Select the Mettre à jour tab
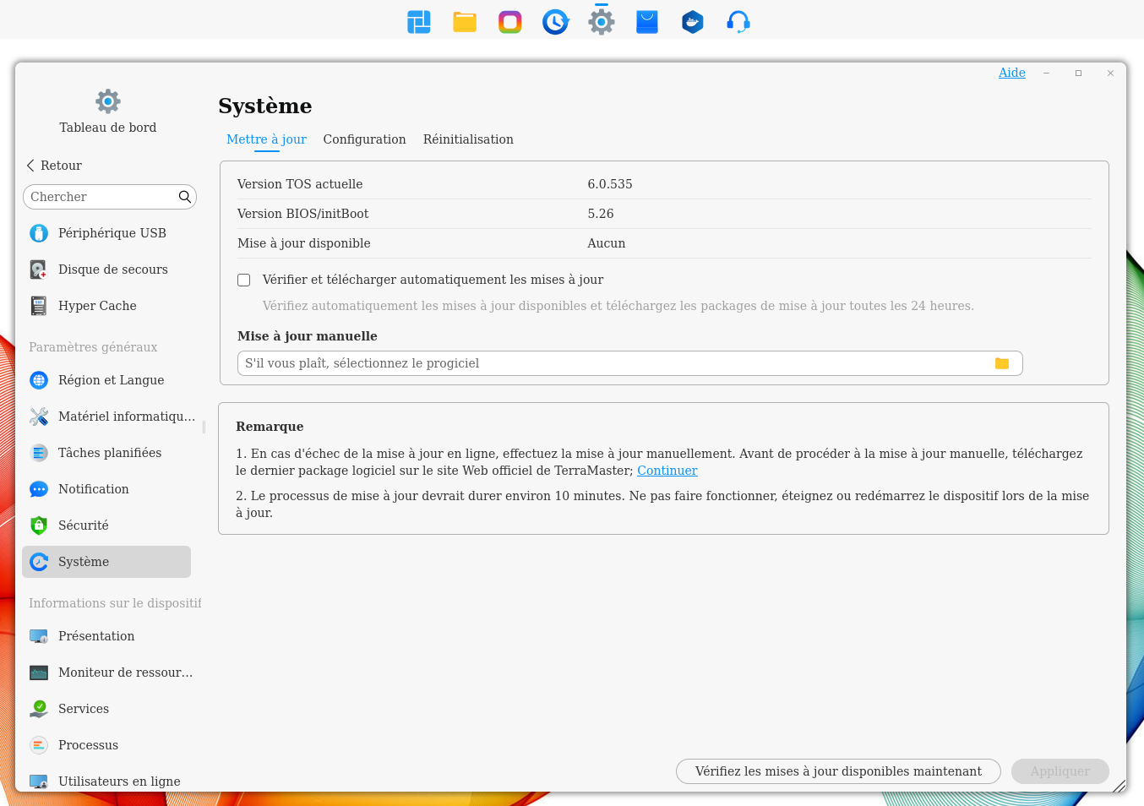The height and width of the screenshot is (806, 1144). pyautogui.click(x=266, y=139)
